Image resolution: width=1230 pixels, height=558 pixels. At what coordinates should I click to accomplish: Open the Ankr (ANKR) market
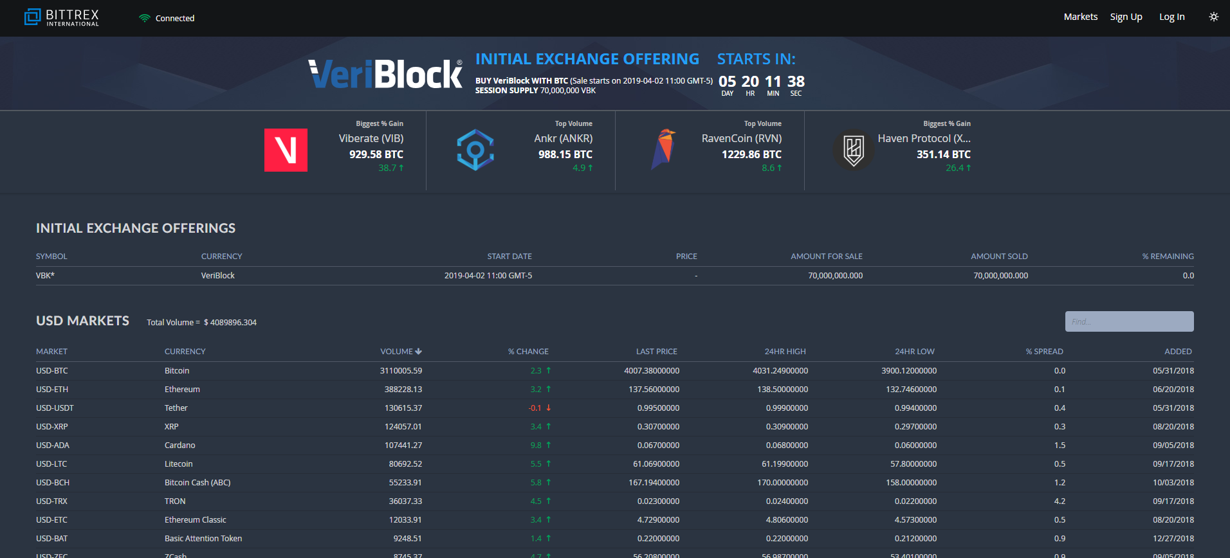coord(563,139)
